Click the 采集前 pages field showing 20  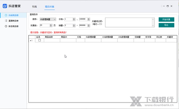click(x=45, y=25)
